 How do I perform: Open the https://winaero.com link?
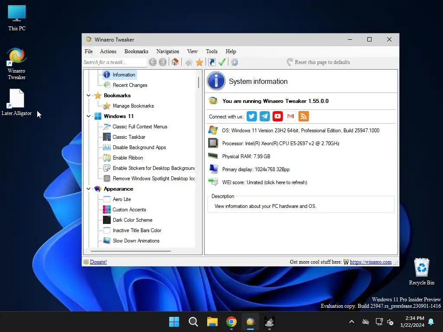coord(371,262)
